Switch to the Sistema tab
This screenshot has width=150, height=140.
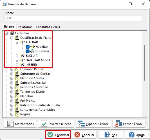[9, 26]
